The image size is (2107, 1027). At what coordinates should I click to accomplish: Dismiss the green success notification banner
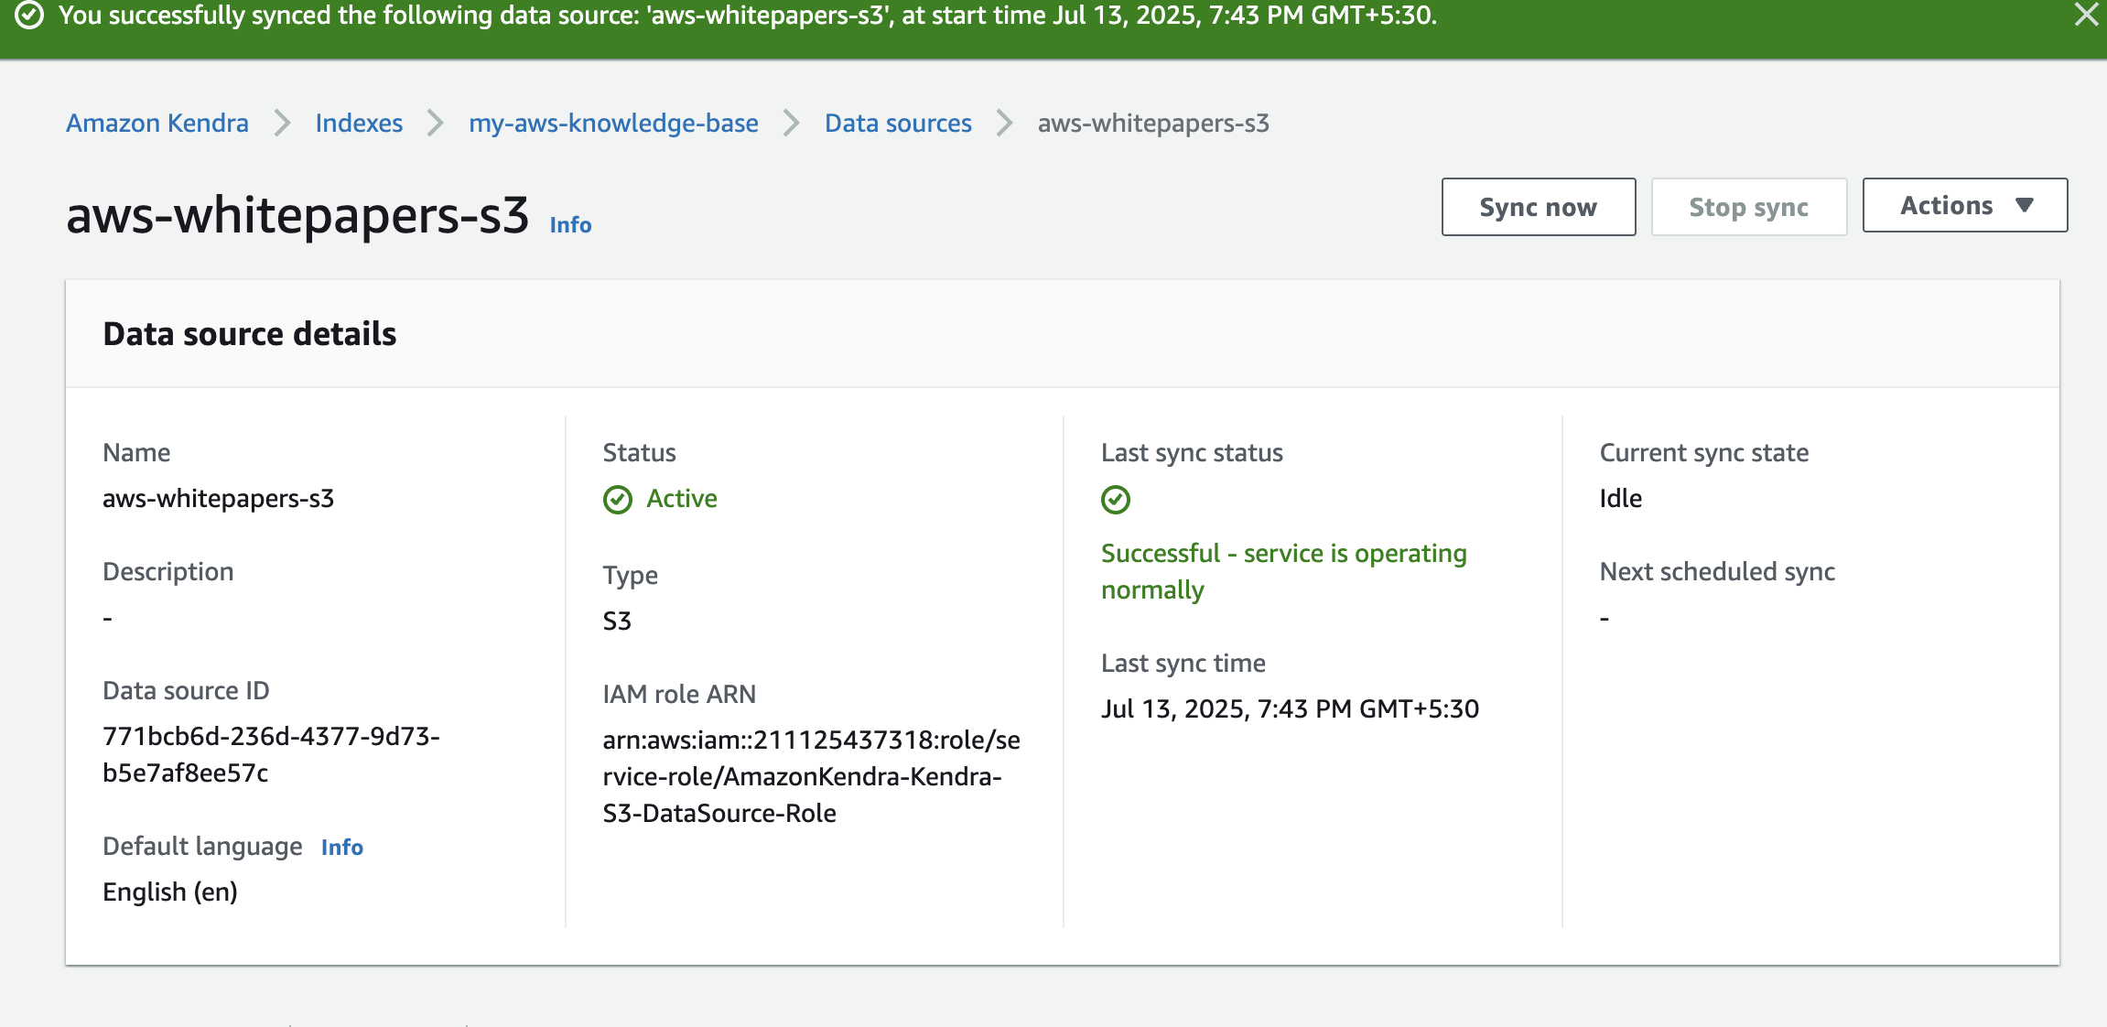point(2086,16)
